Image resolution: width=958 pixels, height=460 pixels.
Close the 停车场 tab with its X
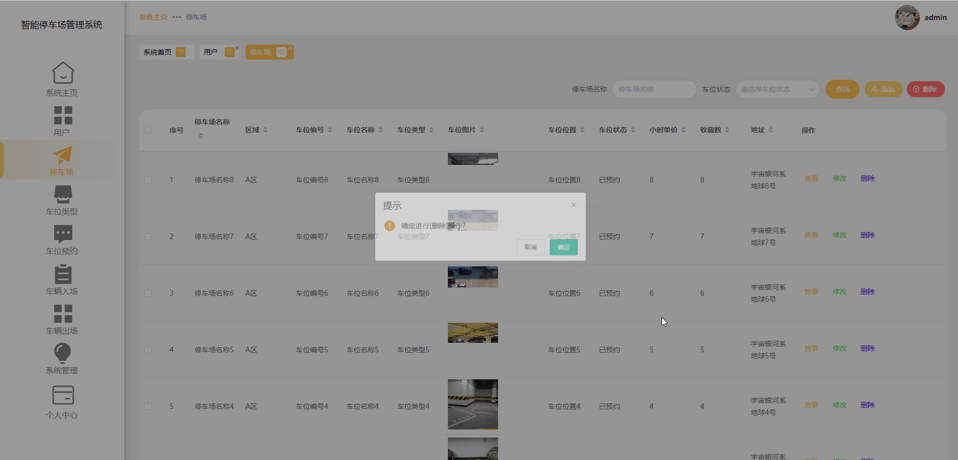point(290,48)
